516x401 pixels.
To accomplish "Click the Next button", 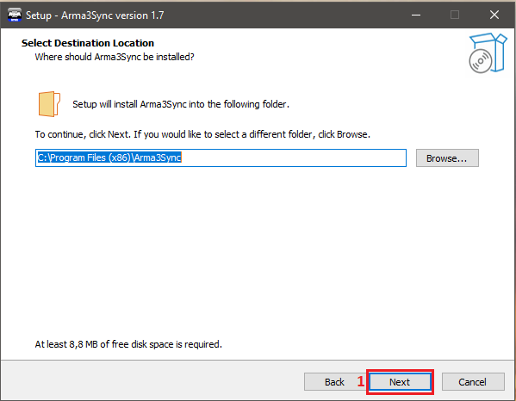I will click(400, 382).
